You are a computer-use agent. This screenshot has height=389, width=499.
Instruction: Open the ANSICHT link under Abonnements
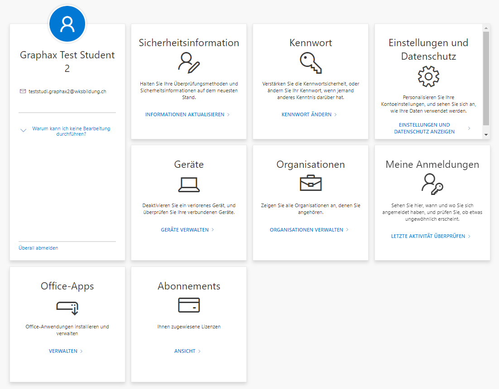point(185,351)
